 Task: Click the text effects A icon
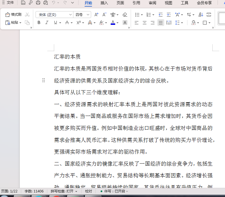tap(90, 23)
